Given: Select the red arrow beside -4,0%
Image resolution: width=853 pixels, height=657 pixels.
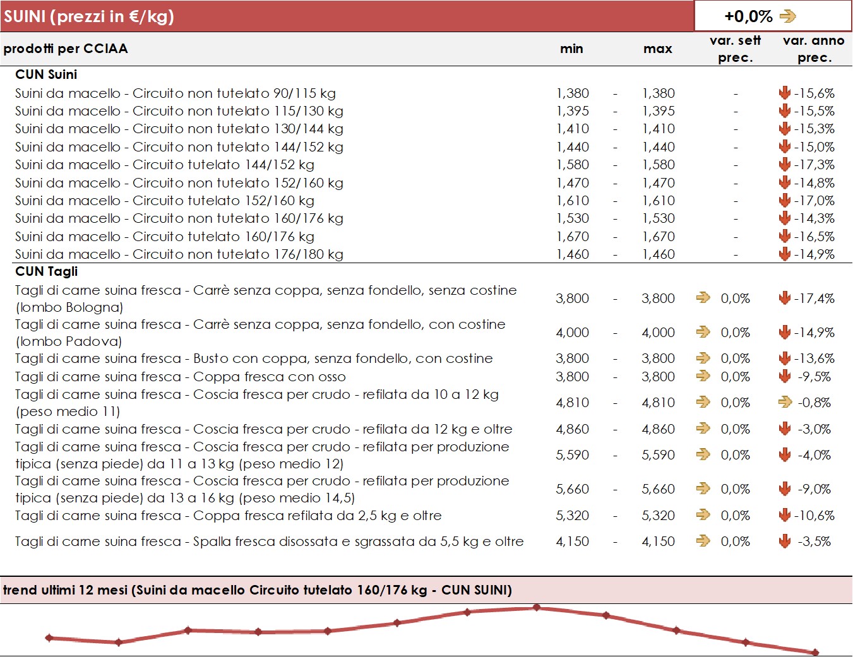Looking at the screenshot, I should click(x=785, y=455).
